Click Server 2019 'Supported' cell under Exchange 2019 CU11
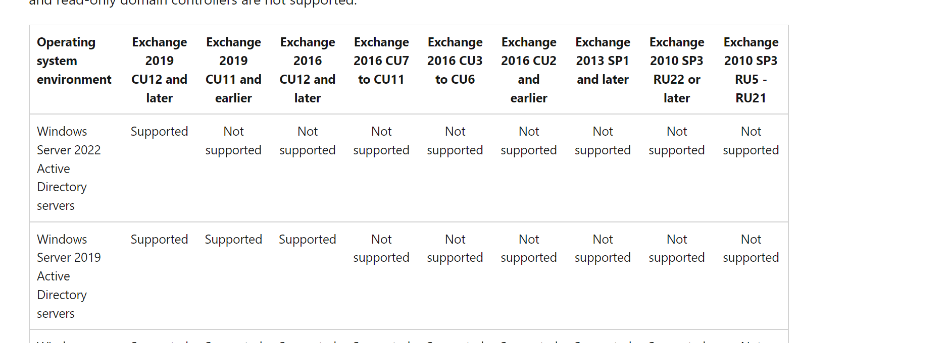 point(233,240)
